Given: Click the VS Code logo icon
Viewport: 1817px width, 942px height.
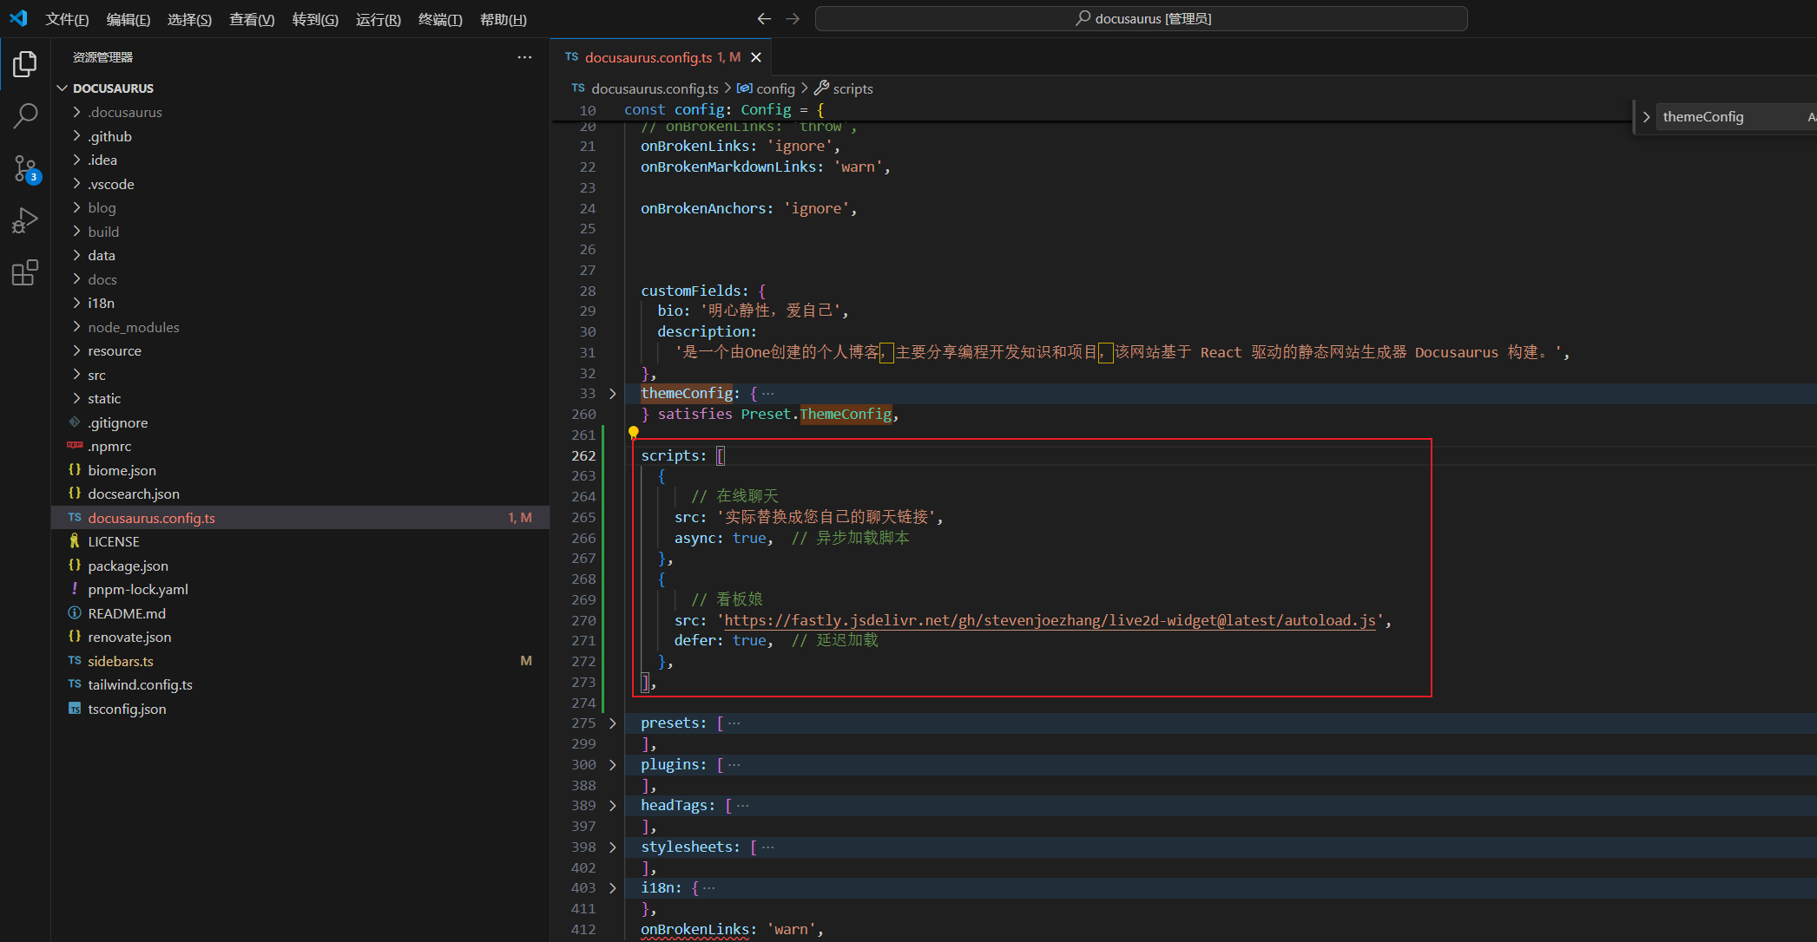Looking at the screenshot, I should point(18,18).
